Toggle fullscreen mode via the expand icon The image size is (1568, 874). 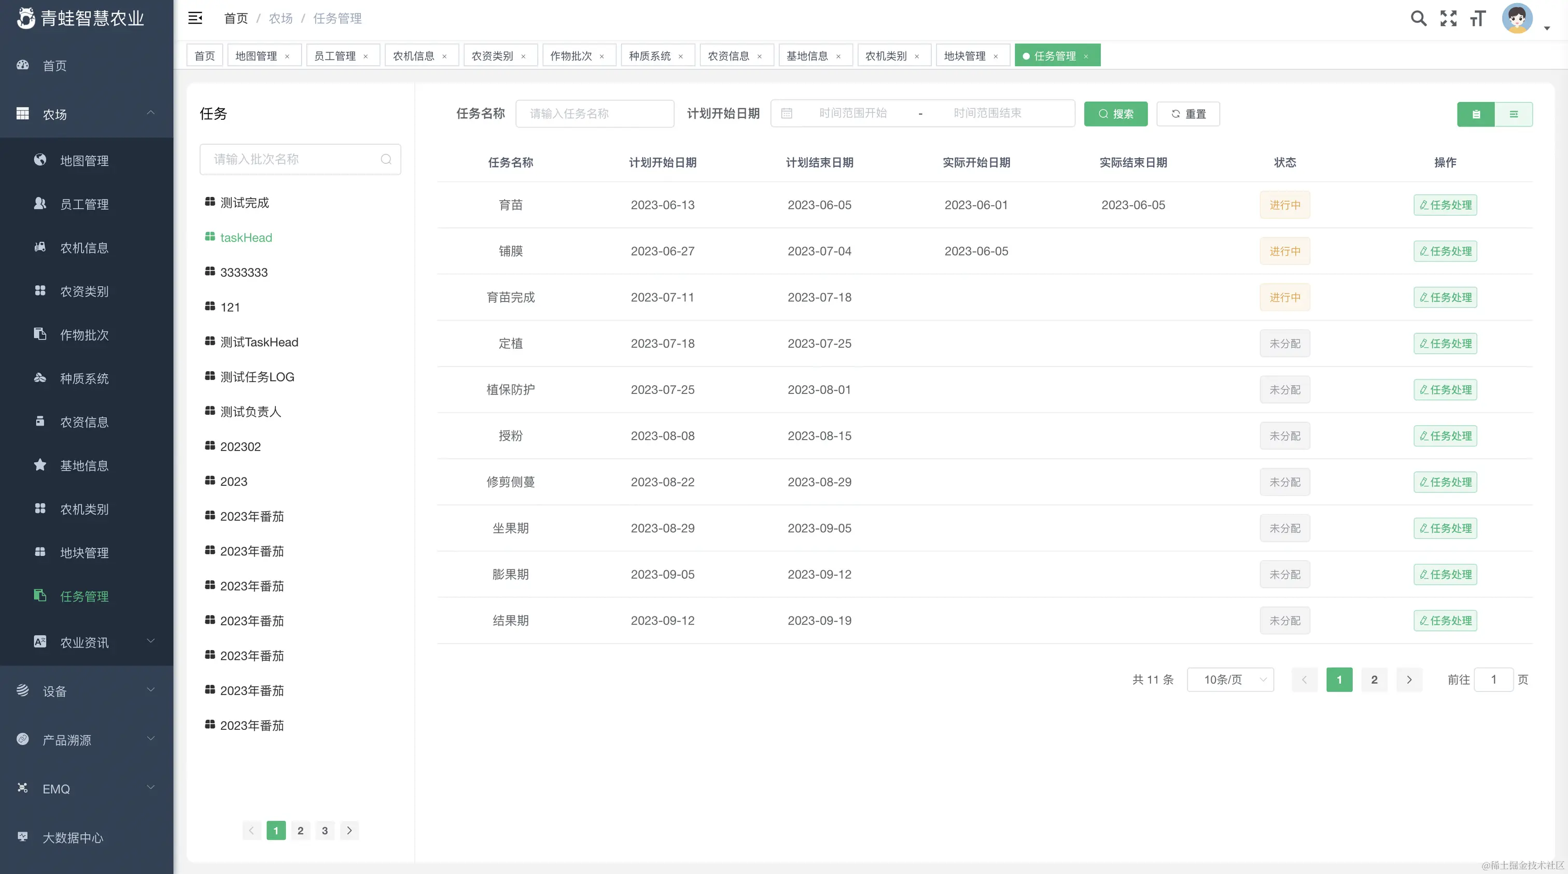click(1449, 18)
